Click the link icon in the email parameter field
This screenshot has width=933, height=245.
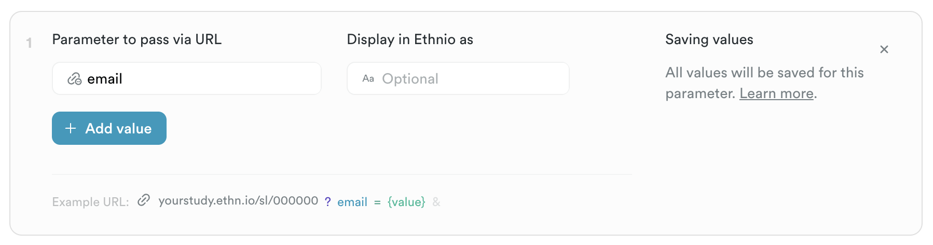click(74, 79)
